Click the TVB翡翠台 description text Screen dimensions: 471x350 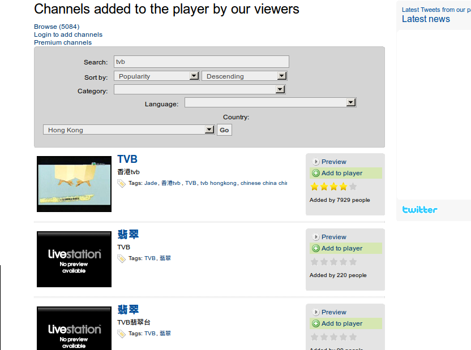pos(134,322)
